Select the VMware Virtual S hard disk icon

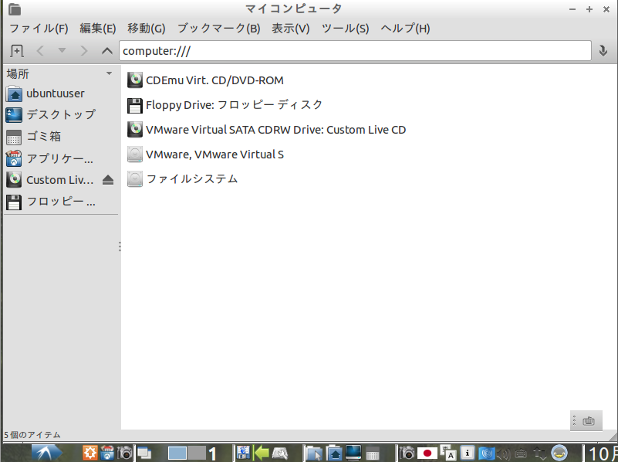135,155
